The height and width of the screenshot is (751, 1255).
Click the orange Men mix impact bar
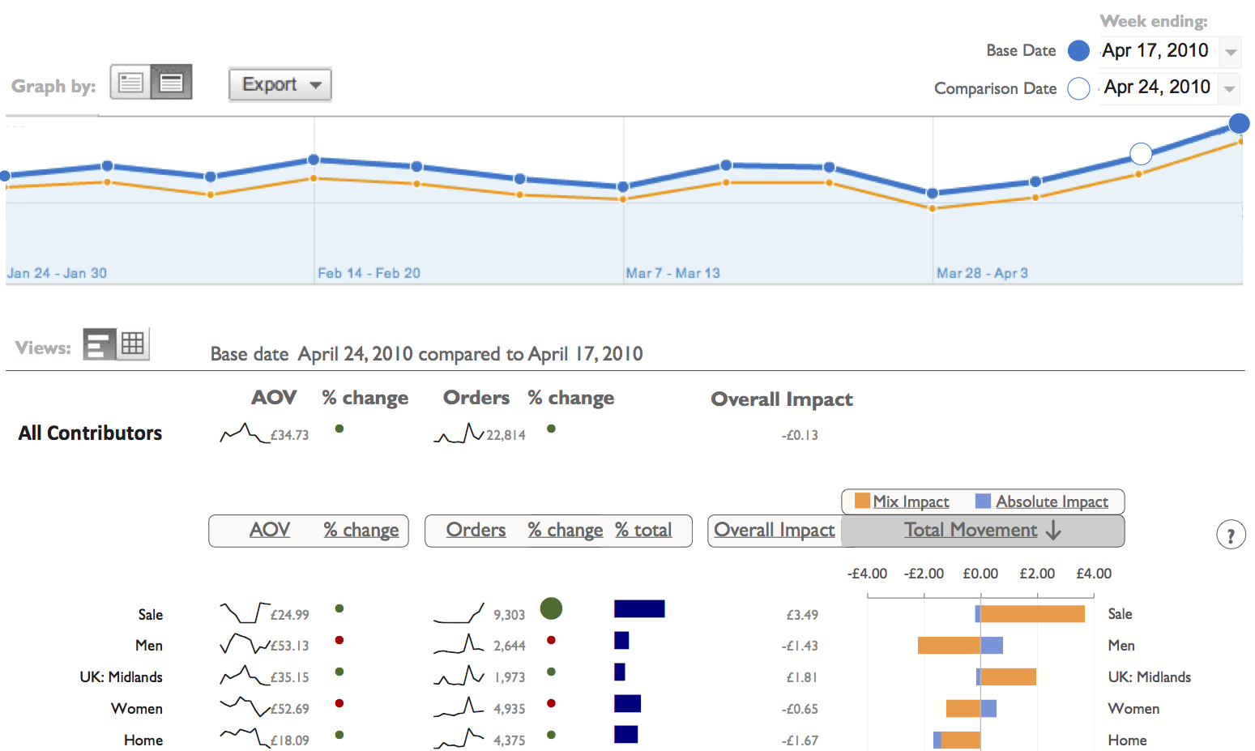[x=949, y=645]
